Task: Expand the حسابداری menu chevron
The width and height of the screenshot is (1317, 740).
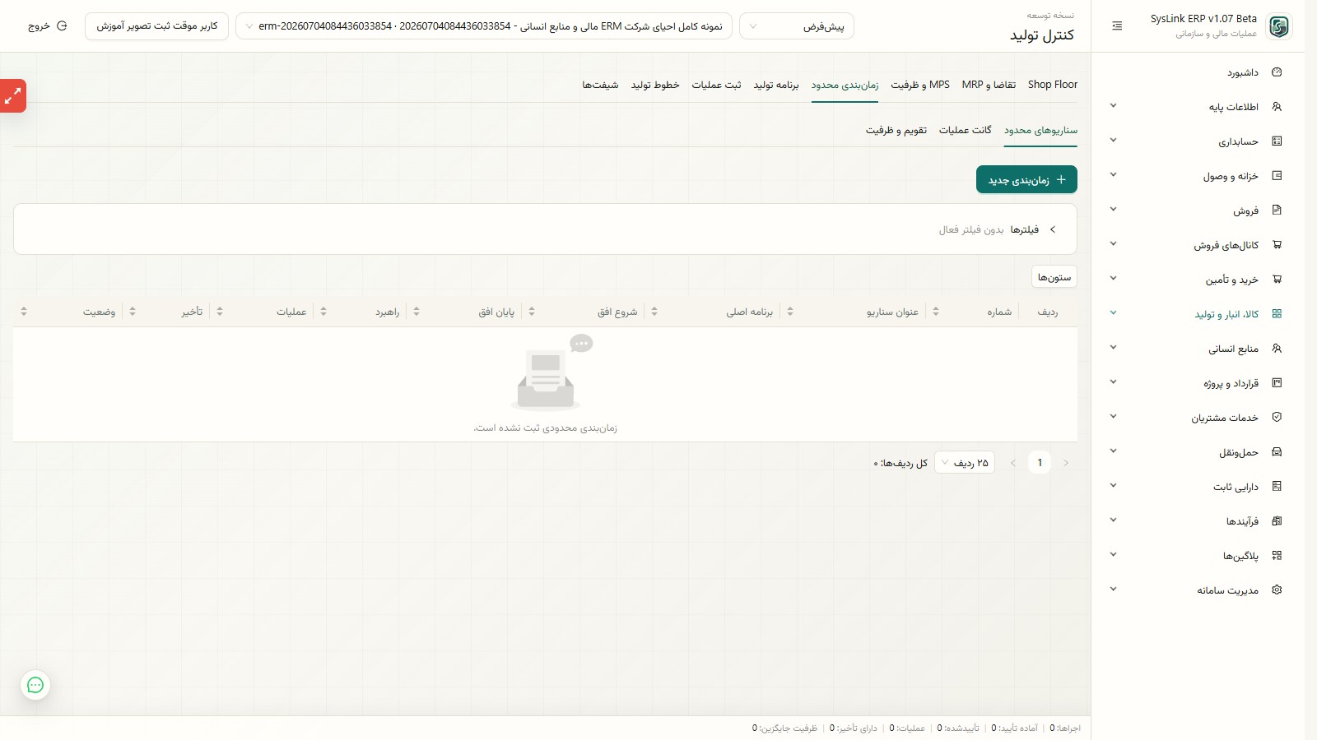Action: (1113, 141)
